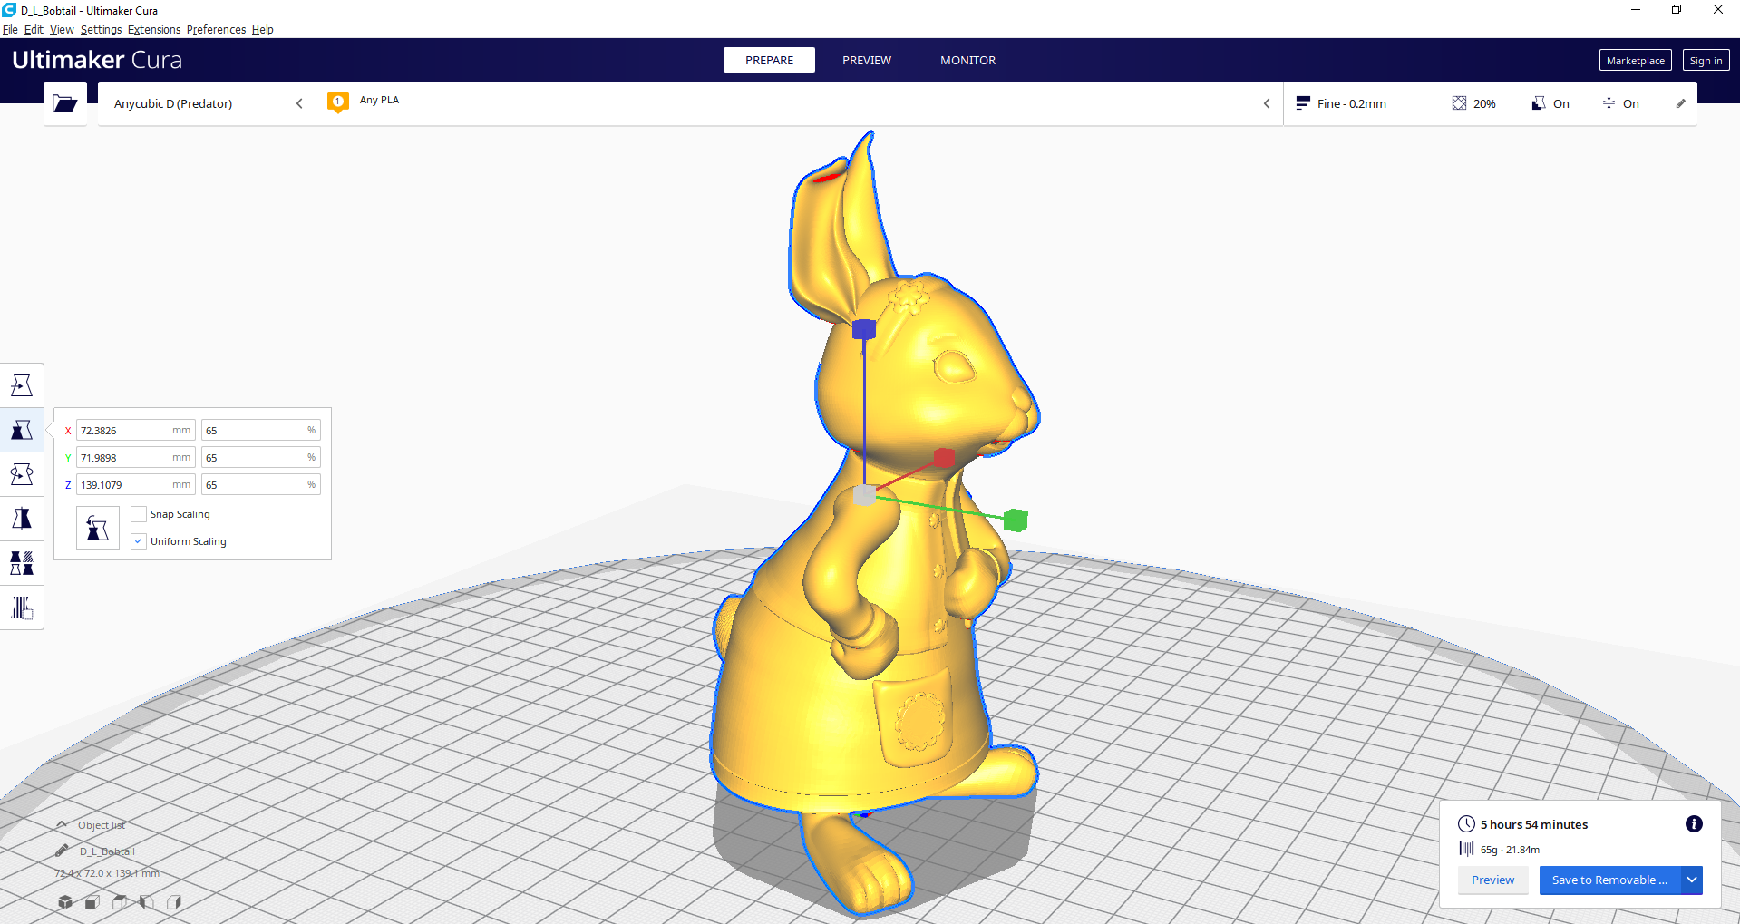Image resolution: width=1740 pixels, height=924 pixels.
Task: Click the Z dimension mm field
Action: coord(136,484)
